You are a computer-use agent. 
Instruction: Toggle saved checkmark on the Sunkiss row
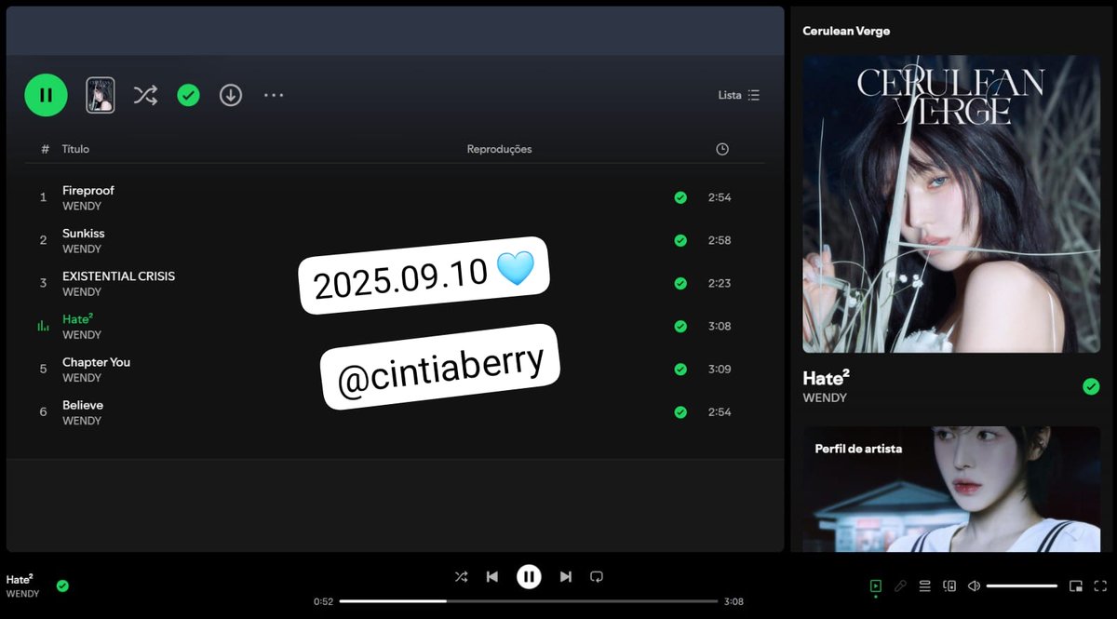click(x=680, y=240)
